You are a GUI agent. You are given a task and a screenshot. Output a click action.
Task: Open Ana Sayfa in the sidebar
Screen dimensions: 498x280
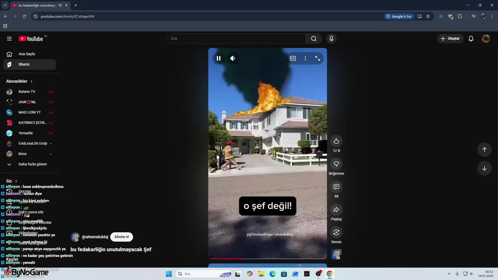30,54
